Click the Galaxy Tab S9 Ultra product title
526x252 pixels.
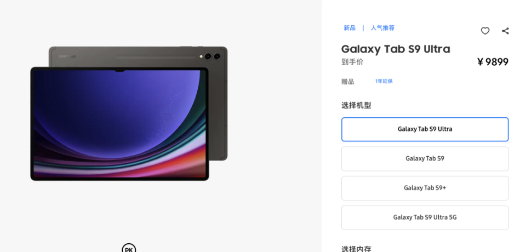tap(396, 49)
